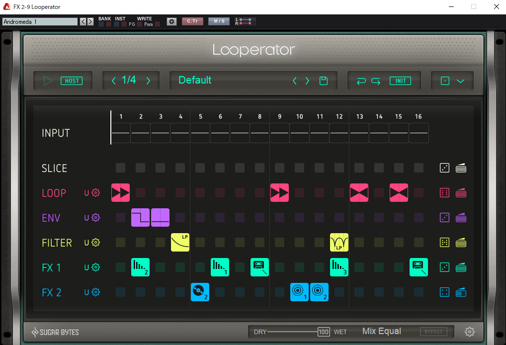
Task: Clear the SLICE row with its eraser
Action: click(x=461, y=168)
